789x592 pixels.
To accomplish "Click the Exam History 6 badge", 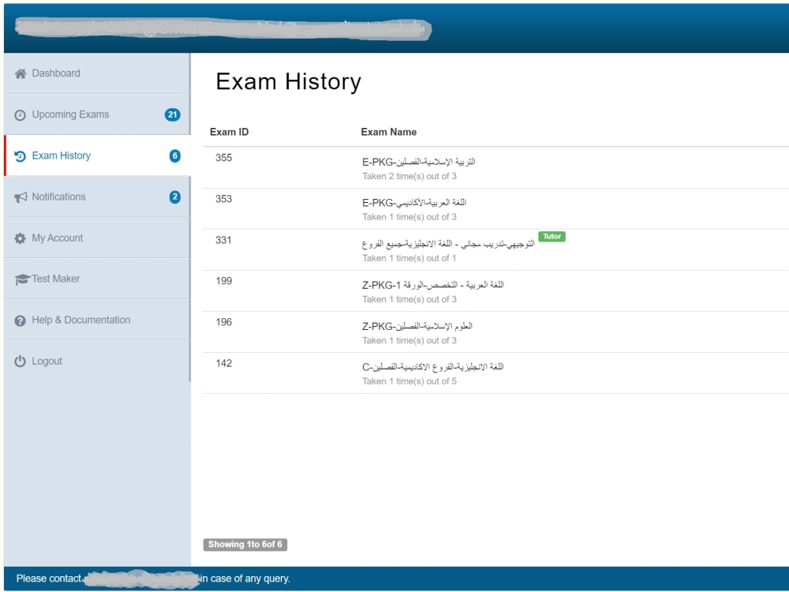I will [174, 155].
